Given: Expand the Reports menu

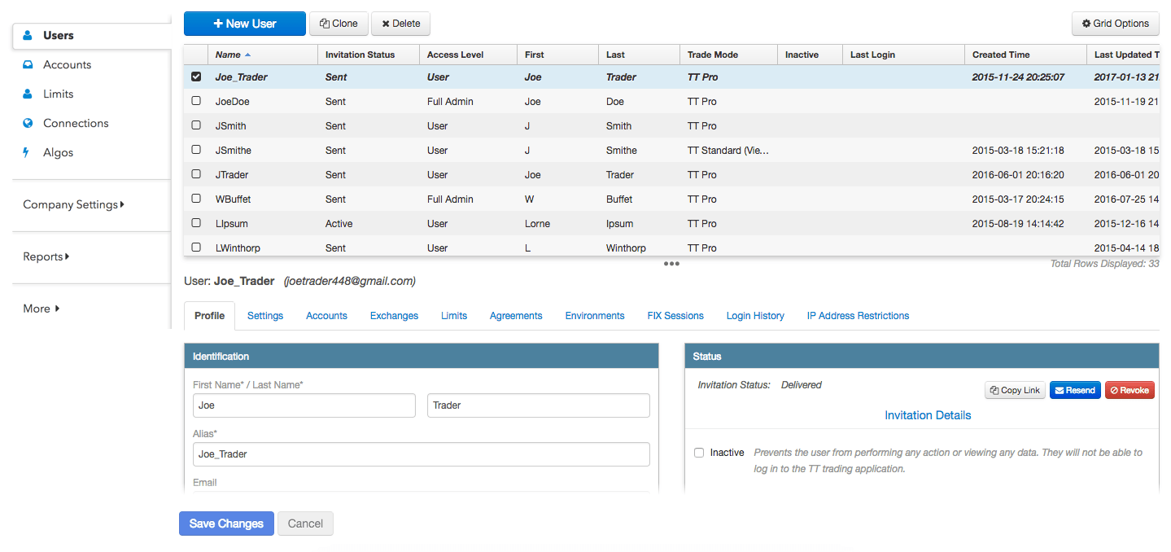Looking at the screenshot, I should pyautogui.click(x=46, y=257).
